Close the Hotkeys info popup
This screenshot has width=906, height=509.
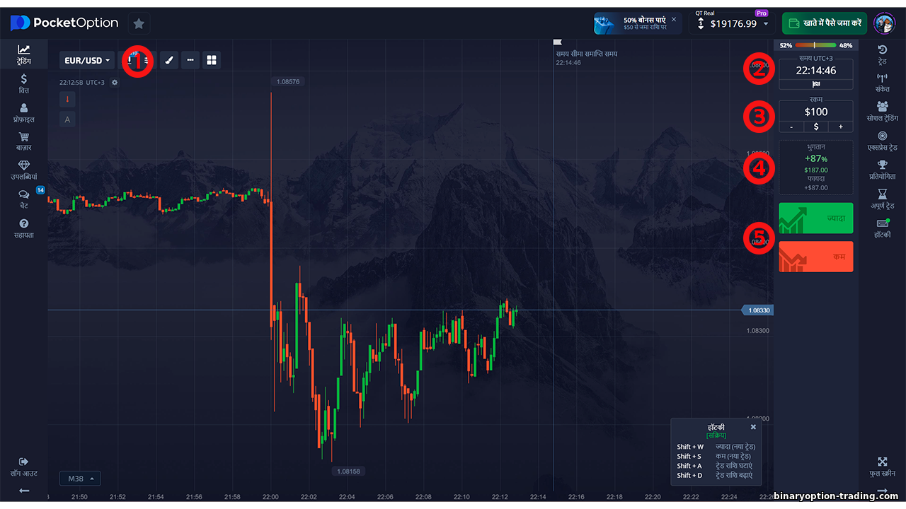(753, 427)
